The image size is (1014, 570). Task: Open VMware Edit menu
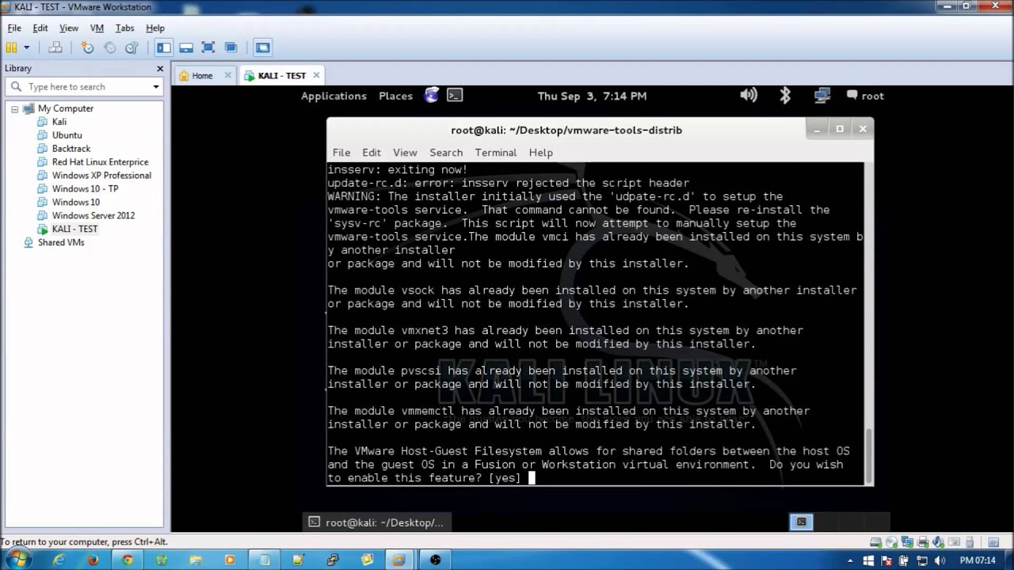[x=40, y=28]
